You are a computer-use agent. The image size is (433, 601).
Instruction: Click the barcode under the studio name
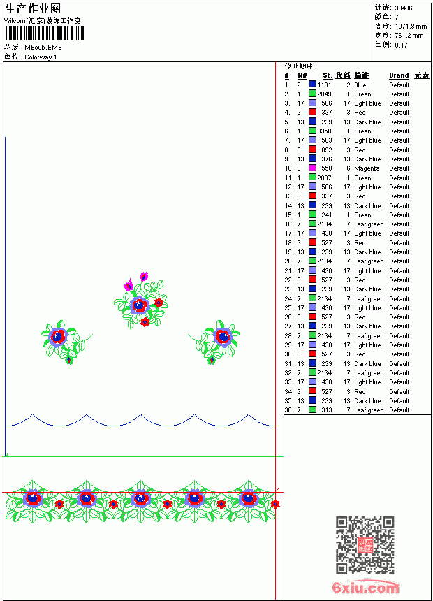pyautogui.click(x=45, y=33)
